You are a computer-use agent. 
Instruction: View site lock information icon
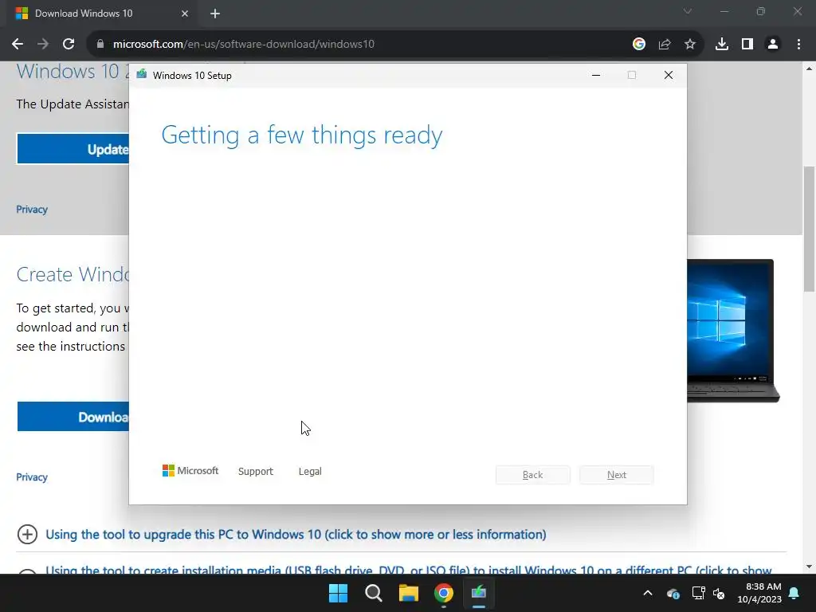[100, 45]
